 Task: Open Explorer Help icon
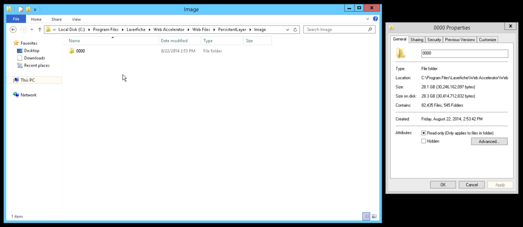coord(376,19)
